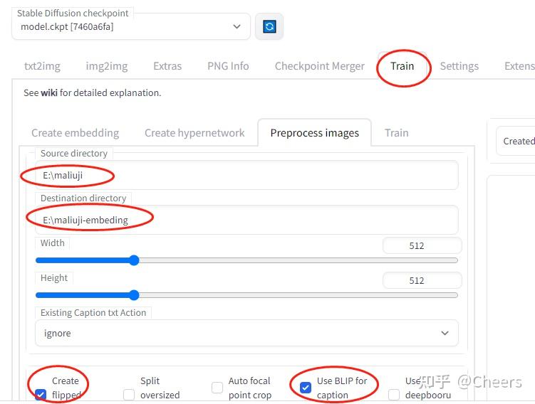Expand the Existing Caption txt Action dropdown
Image resolution: width=535 pixels, height=404 pixels.
246,333
